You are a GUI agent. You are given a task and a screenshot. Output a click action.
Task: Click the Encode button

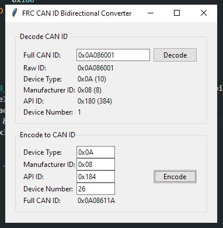point(175,177)
